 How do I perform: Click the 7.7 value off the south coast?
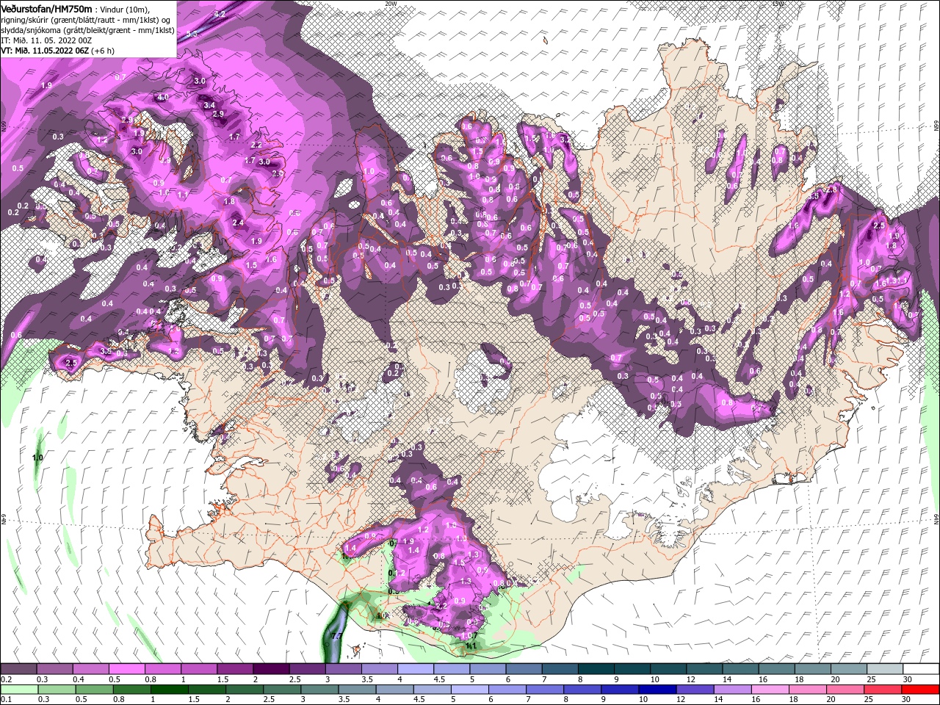coord(337,636)
